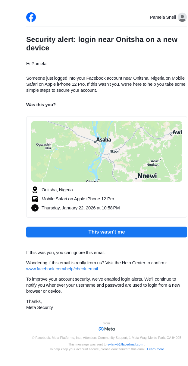The height and width of the screenshot is (366, 188).
Task: Open the facebook.com/help/check-email link
Action: pyautogui.click(x=62, y=269)
